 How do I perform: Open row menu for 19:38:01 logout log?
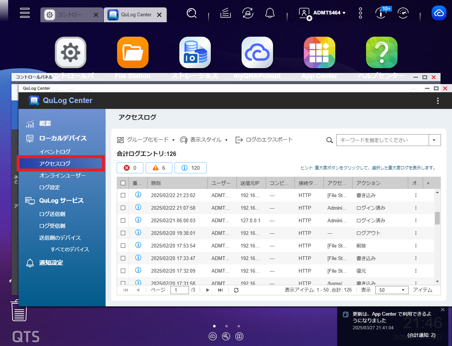[x=416, y=233]
